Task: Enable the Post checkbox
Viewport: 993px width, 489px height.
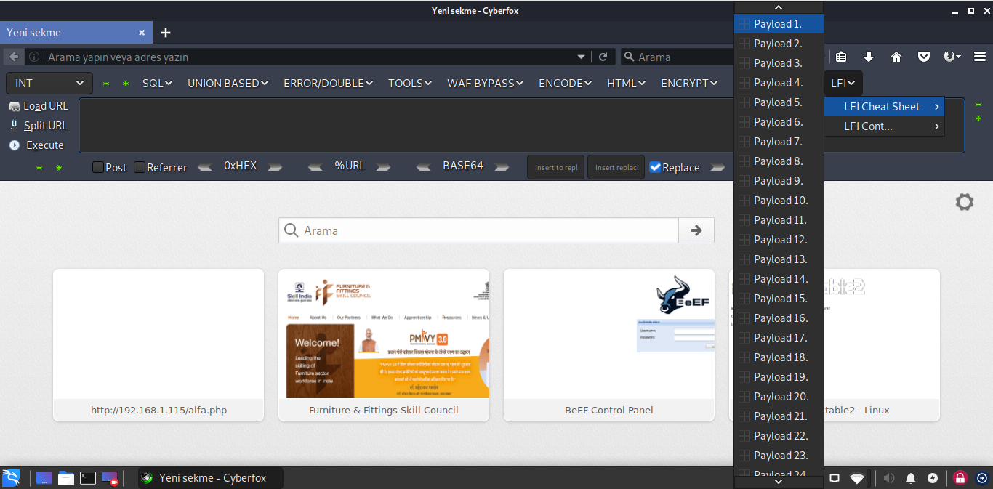Action: pyautogui.click(x=98, y=167)
